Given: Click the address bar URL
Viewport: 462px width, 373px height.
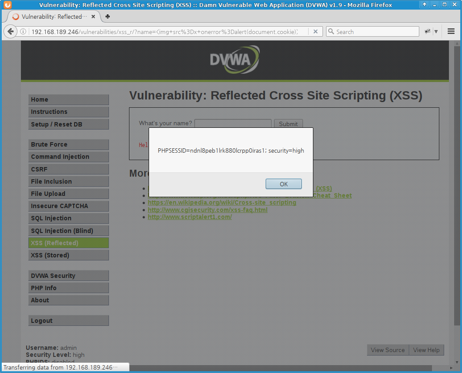Looking at the screenshot, I should coord(164,32).
